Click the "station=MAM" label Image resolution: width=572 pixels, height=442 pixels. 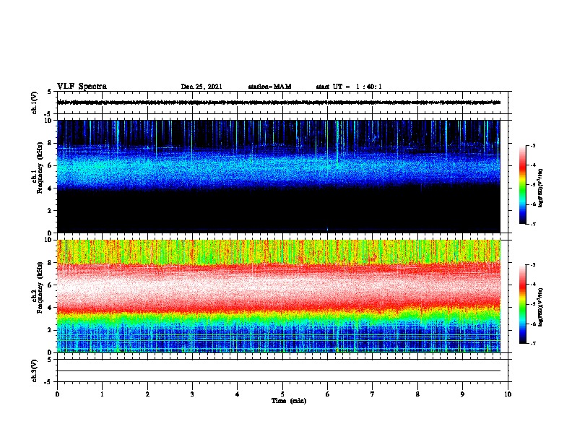coord(269,87)
